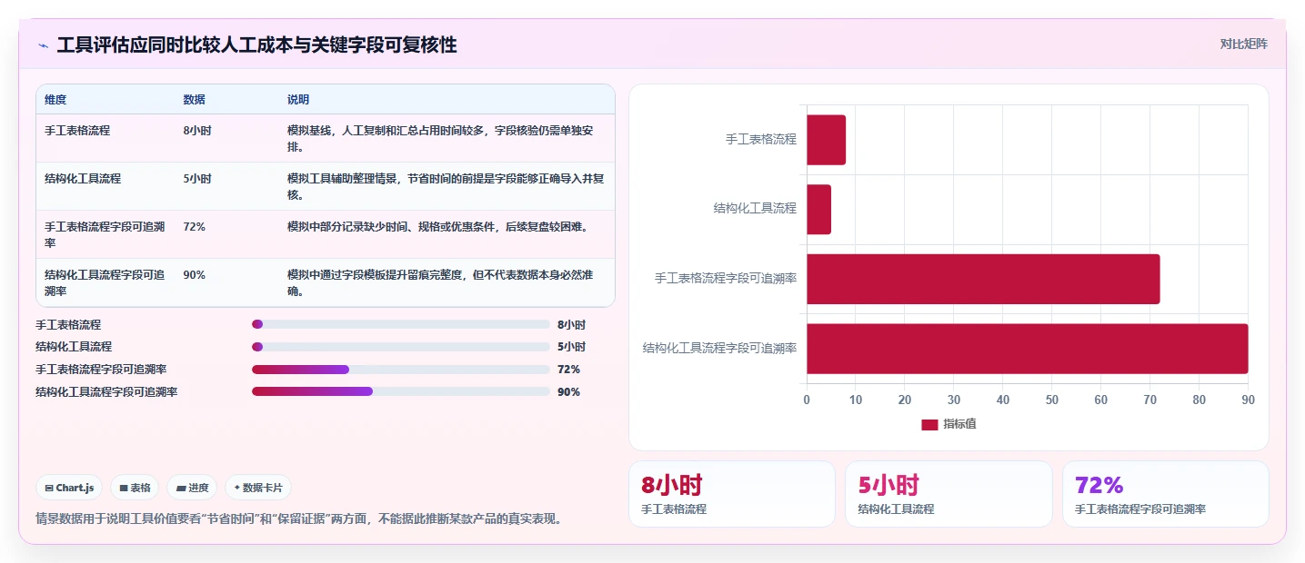Image resolution: width=1305 pixels, height=563 pixels.
Task: Click the description starting 模拟中通过字段模板
Action: 440,282
